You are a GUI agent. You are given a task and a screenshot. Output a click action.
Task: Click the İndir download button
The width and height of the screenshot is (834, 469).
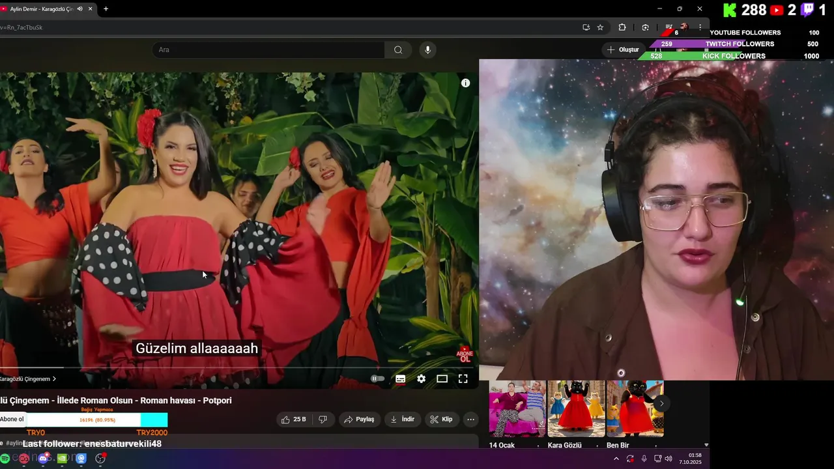coord(403,419)
